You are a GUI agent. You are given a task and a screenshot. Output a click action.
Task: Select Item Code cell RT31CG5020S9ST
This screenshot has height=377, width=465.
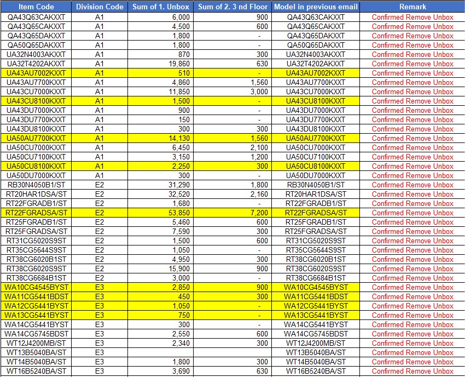coord(36,241)
